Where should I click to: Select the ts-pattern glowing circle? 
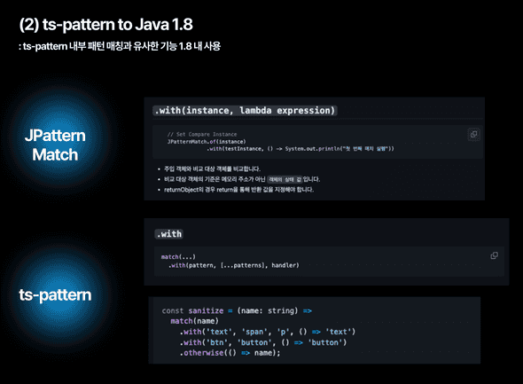pyautogui.click(x=55, y=295)
